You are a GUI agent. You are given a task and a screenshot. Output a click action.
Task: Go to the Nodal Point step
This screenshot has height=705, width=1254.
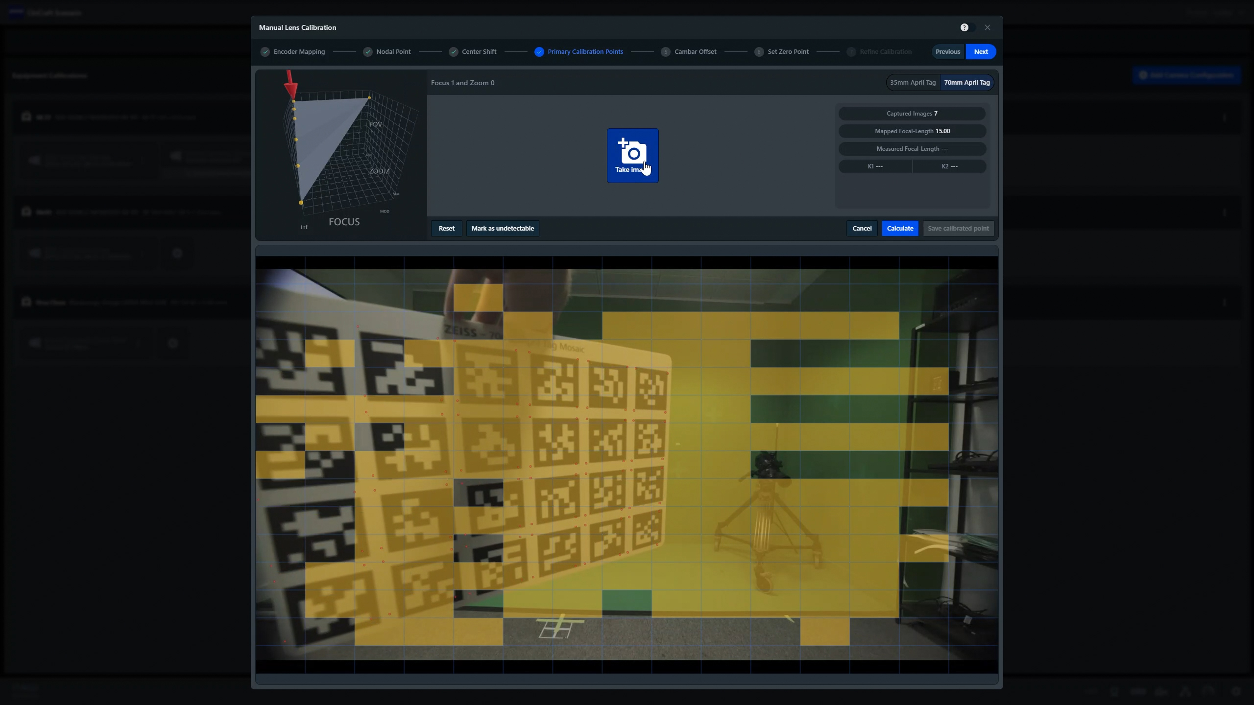(x=387, y=51)
